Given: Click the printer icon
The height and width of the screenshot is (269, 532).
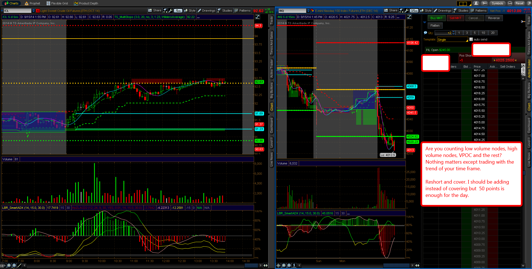Looking at the screenshot, I should [x=510, y=3].
